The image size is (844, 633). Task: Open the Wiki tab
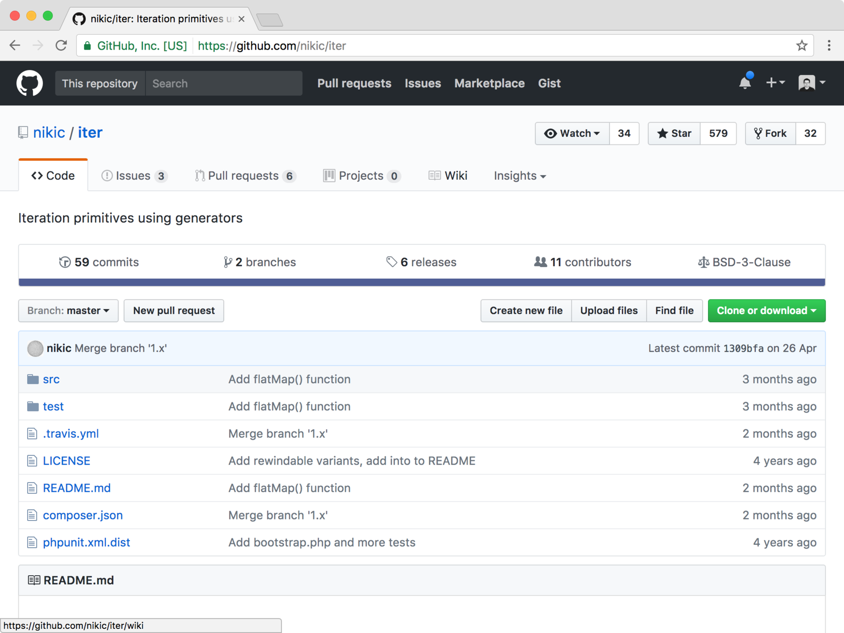[x=448, y=176]
